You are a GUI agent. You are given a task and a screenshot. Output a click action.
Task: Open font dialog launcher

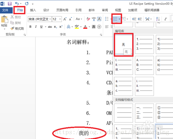101,35
